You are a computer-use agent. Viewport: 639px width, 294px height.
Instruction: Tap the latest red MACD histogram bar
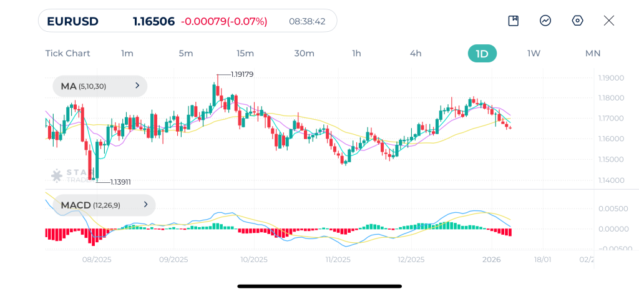510,232
